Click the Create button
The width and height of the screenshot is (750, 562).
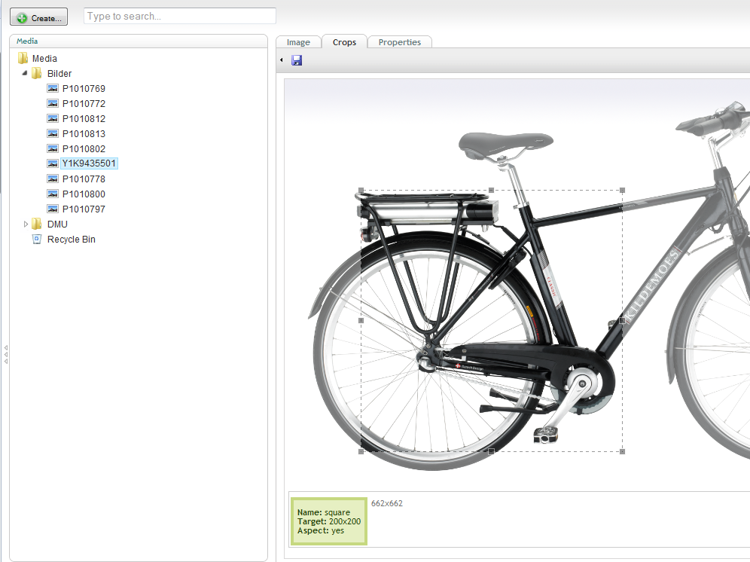point(38,17)
